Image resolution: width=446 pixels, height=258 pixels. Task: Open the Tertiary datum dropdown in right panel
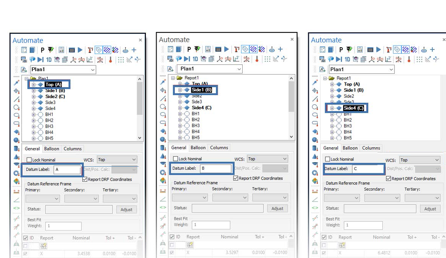coord(423,198)
